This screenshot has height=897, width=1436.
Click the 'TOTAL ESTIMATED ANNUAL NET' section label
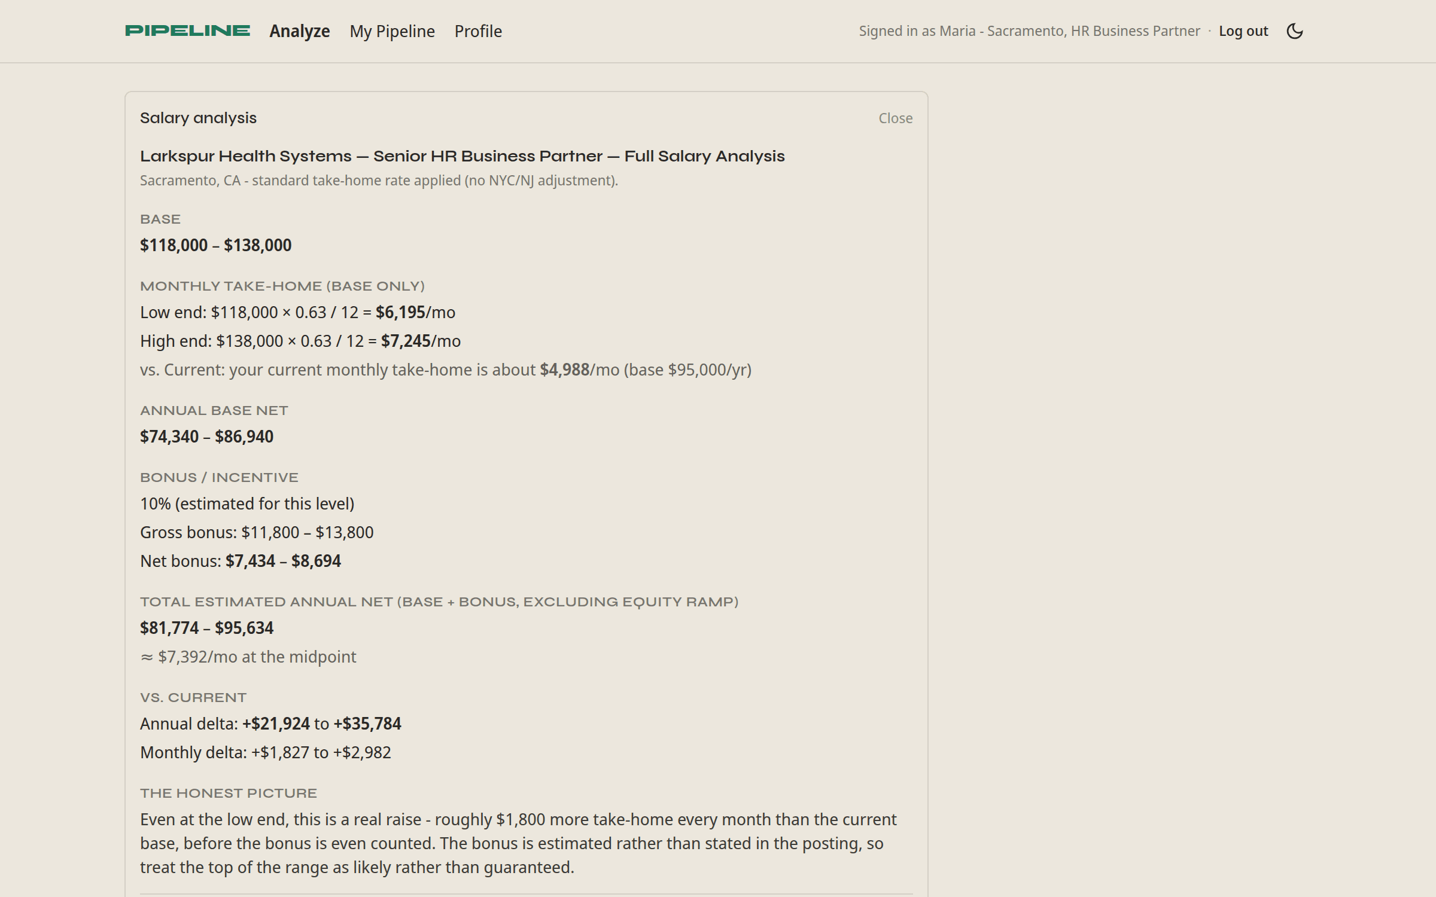pos(439,602)
